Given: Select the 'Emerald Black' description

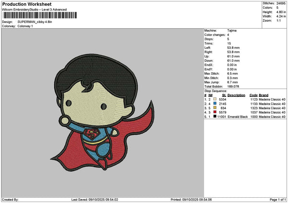Looking at the screenshot, I should (238, 117).
